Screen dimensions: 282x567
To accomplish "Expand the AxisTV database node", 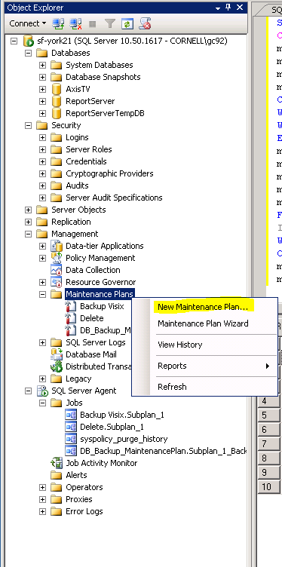I will (x=43, y=89).
